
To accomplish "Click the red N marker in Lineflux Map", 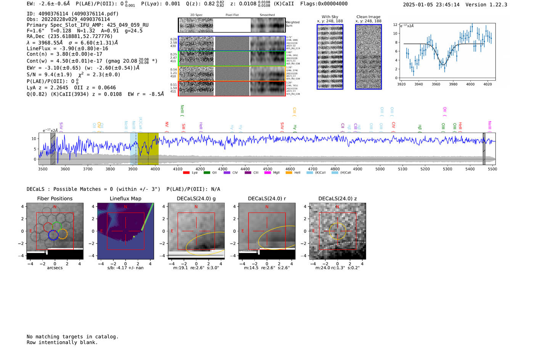I will (125, 207).
